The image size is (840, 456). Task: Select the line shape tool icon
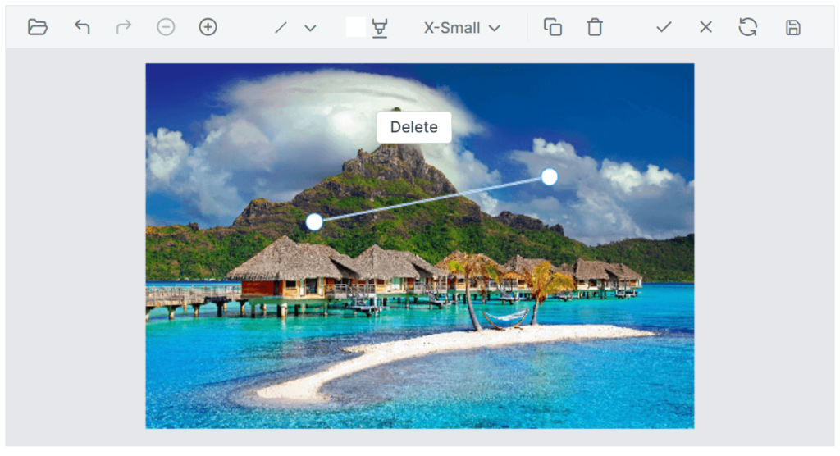point(281,27)
